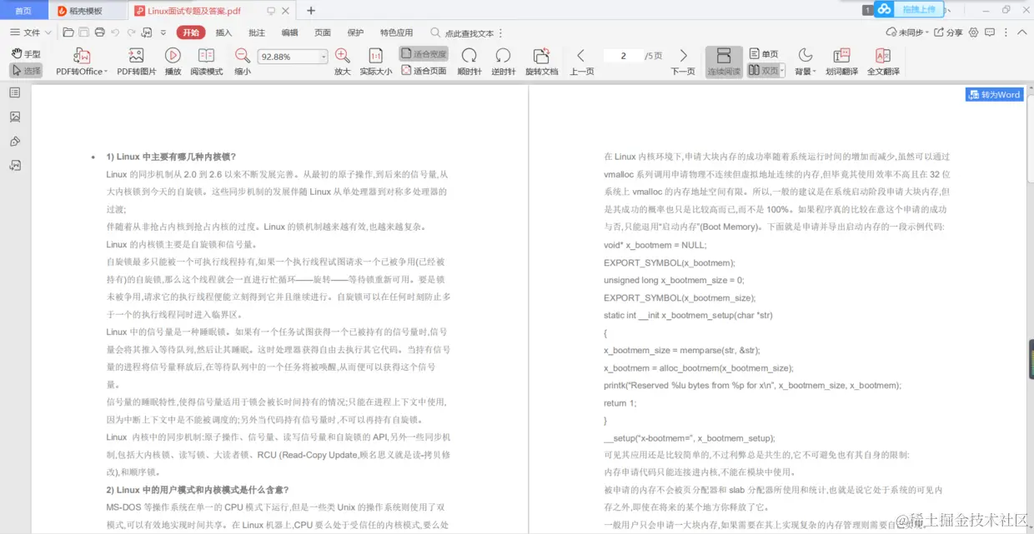Open the stamp annotations panel in left sidebar
The width and height of the screenshot is (1034, 534).
(15, 142)
